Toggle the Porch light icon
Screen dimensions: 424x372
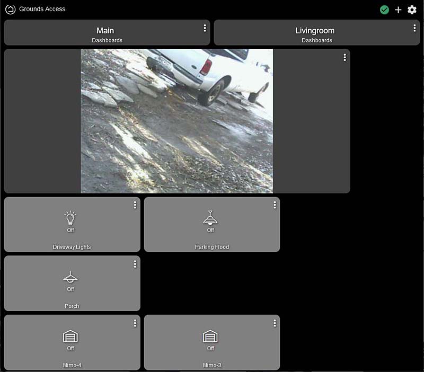[x=70, y=277]
